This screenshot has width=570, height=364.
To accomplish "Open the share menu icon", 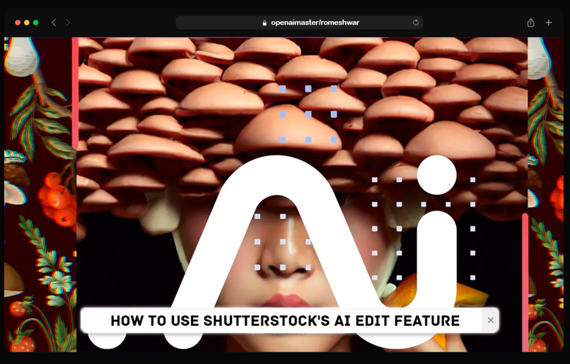I will pyautogui.click(x=531, y=23).
